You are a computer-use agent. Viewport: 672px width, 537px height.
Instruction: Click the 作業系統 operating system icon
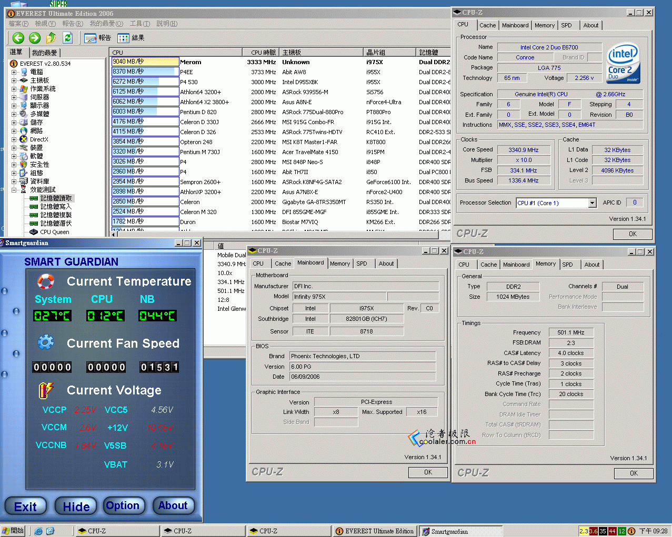tap(24, 89)
